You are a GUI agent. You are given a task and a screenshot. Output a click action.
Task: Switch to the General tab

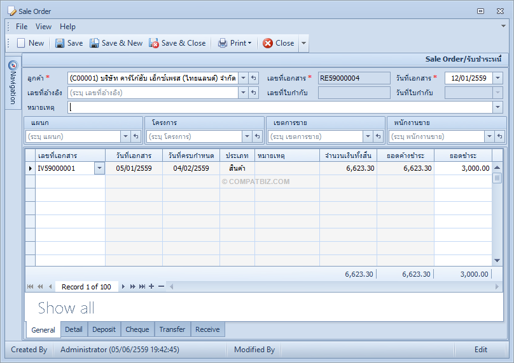pos(43,329)
